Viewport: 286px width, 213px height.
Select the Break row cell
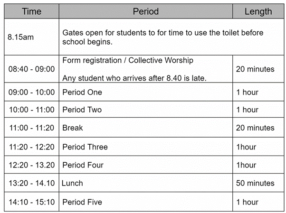(x=73, y=128)
